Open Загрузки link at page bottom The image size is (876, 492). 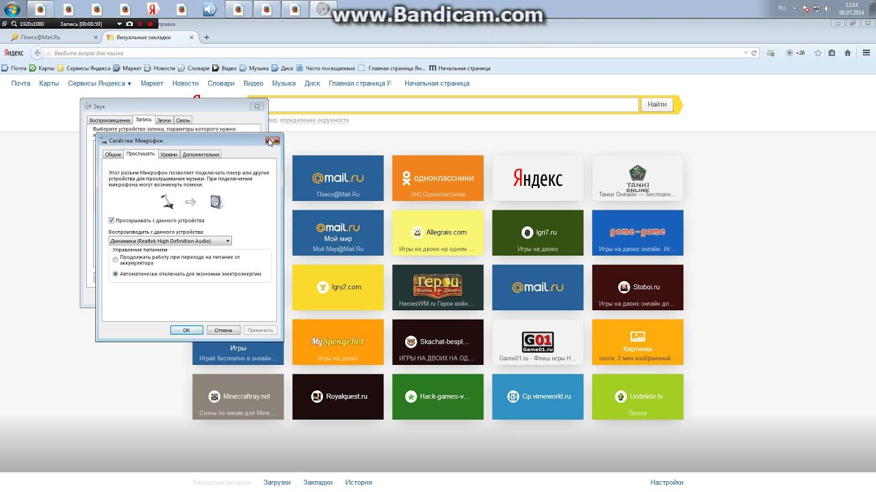coord(277,482)
